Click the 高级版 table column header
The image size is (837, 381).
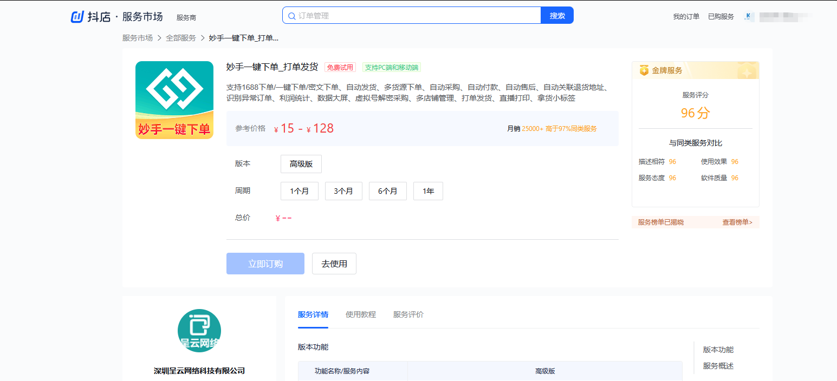[x=545, y=371]
